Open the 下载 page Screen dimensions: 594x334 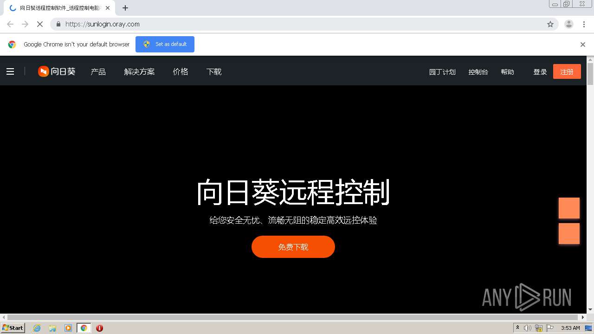[214, 72]
